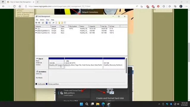Click the CD-ROM 0 DVD (D:) label

tap(42, 76)
